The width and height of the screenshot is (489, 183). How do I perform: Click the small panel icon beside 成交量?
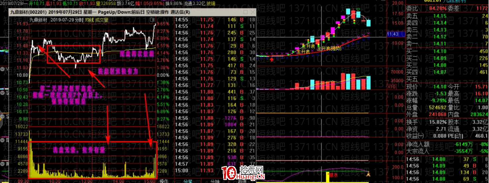click(x=153, y=20)
